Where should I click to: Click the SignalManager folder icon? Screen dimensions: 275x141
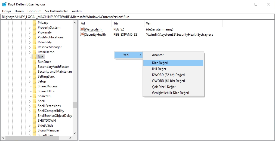click(x=34, y=130)
